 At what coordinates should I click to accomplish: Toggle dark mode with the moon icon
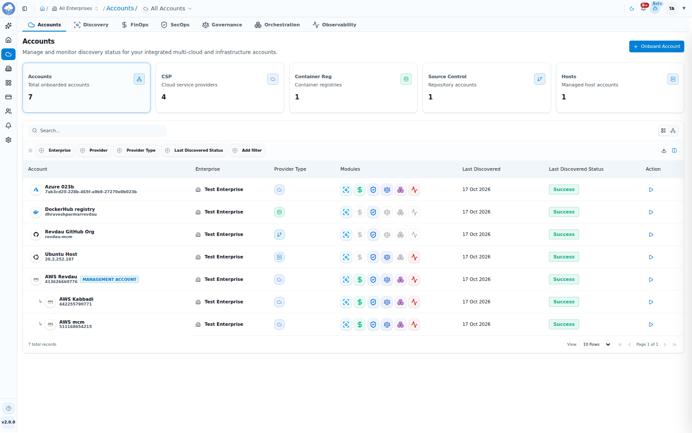click(x=632, y=9)
